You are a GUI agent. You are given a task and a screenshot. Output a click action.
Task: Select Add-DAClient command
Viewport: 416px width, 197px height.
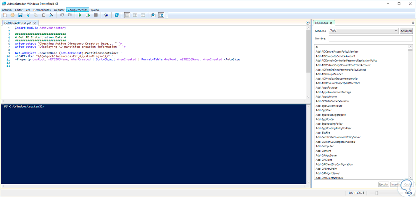click(x=324, y=160)
